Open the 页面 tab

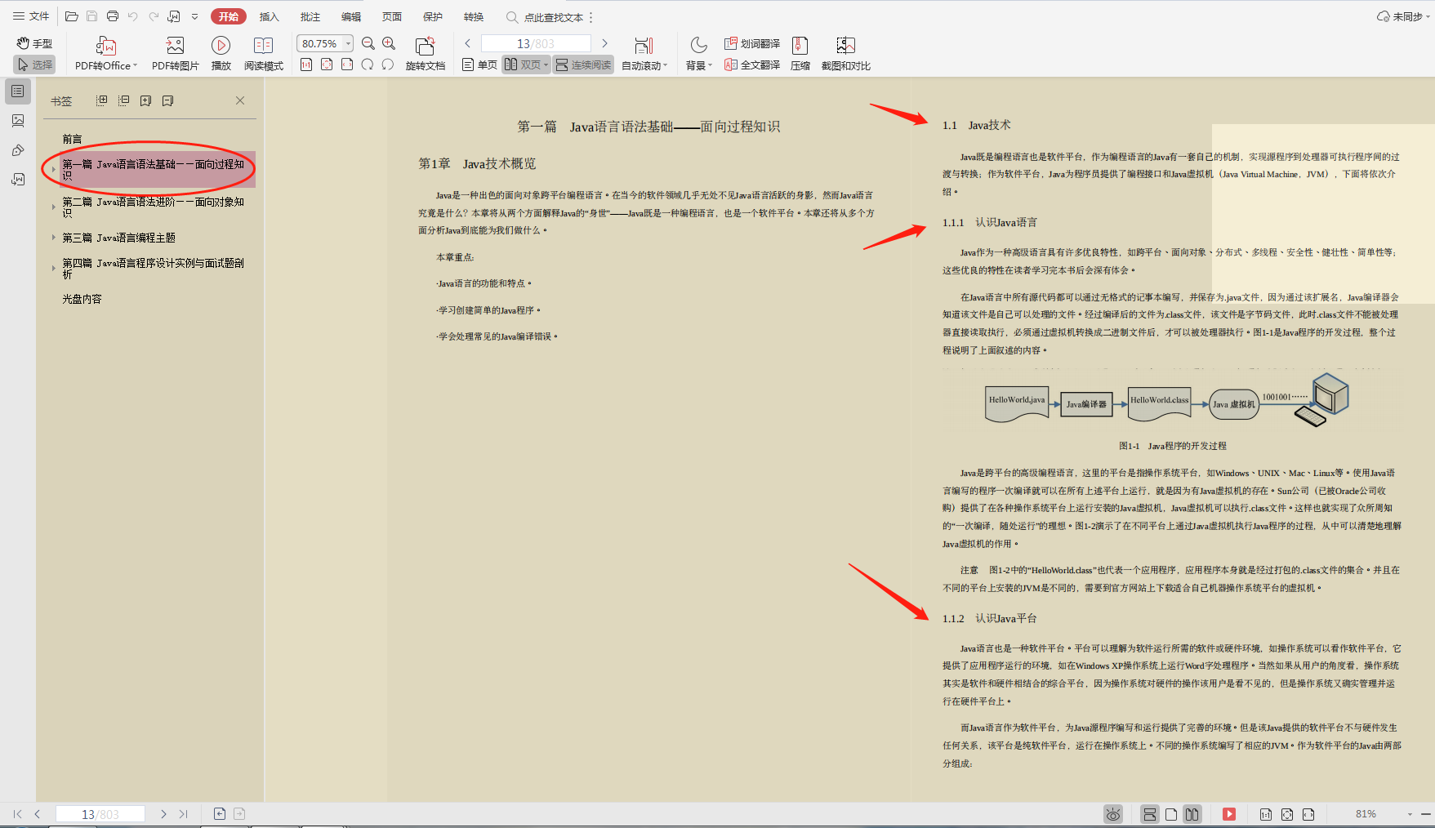click(x=392, y=16)
